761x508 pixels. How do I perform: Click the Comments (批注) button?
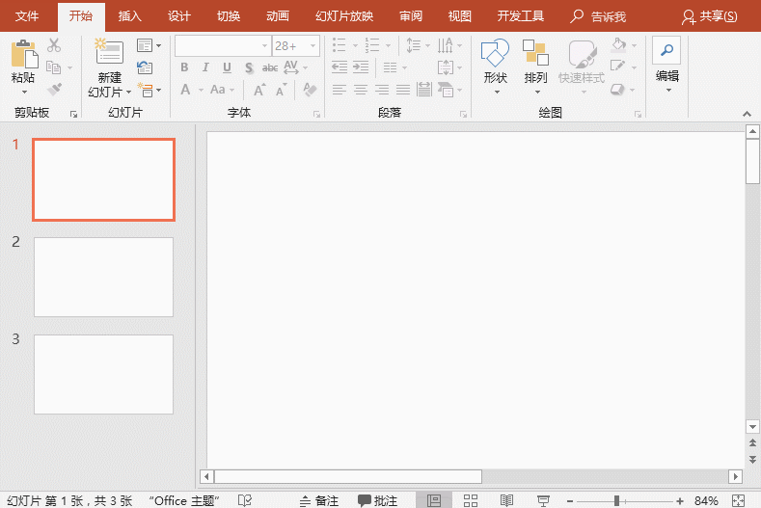point(378,500)
